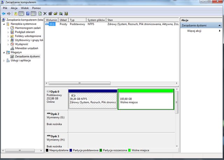Expand the Harmonogram zadań branch

[x=8, y=28]
